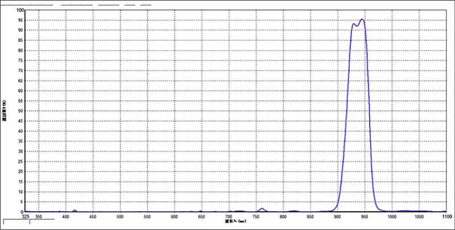Click the 100 label on the transmittance axis
Screen dimensions: 455x230
click(20, 10)
